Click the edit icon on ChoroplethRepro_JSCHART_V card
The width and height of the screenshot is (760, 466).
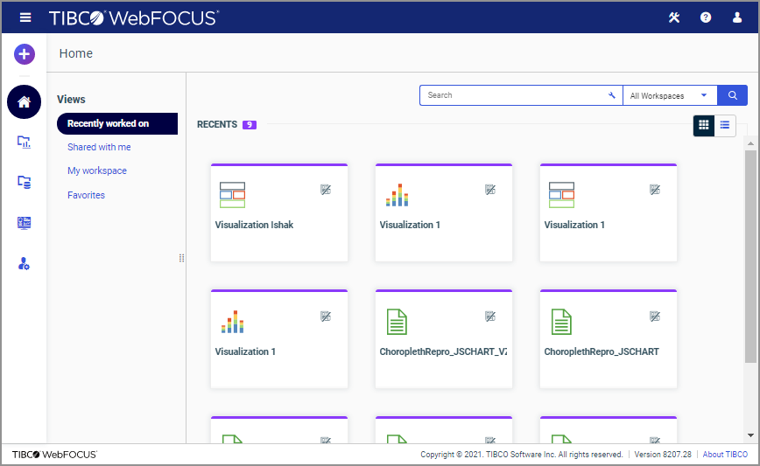click(490, 316)
